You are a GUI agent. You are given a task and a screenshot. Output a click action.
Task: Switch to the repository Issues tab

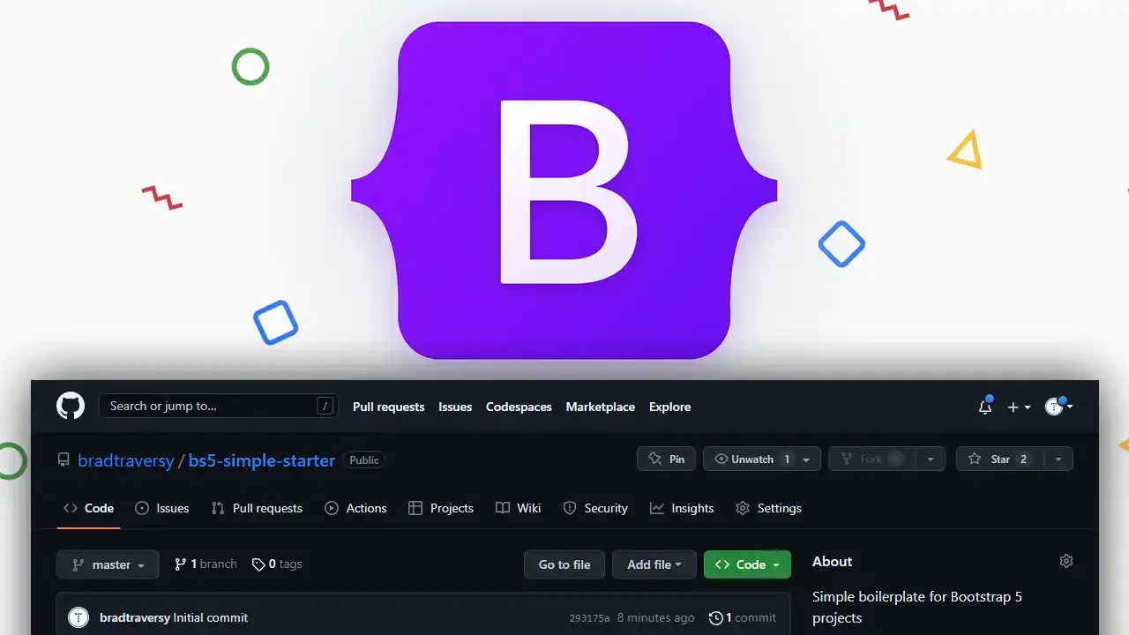tap(161, 509)
